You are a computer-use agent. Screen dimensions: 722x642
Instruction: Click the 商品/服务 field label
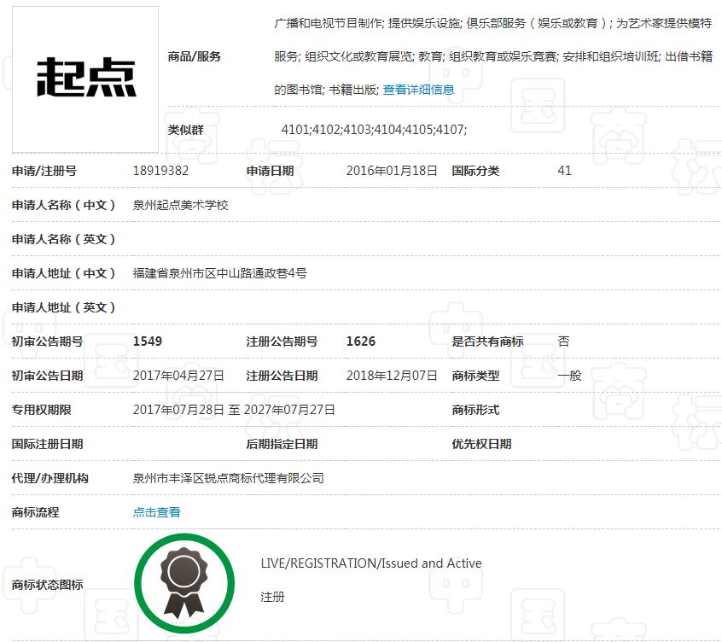coord(195,56)
